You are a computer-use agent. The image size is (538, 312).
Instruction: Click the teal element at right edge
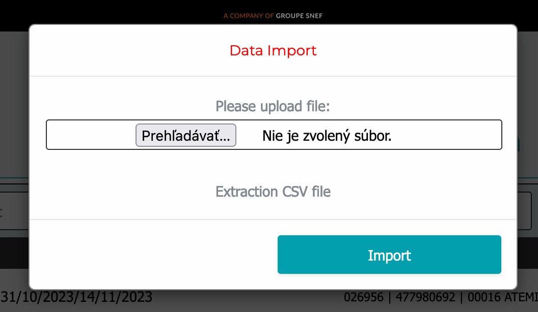point(519,145)
